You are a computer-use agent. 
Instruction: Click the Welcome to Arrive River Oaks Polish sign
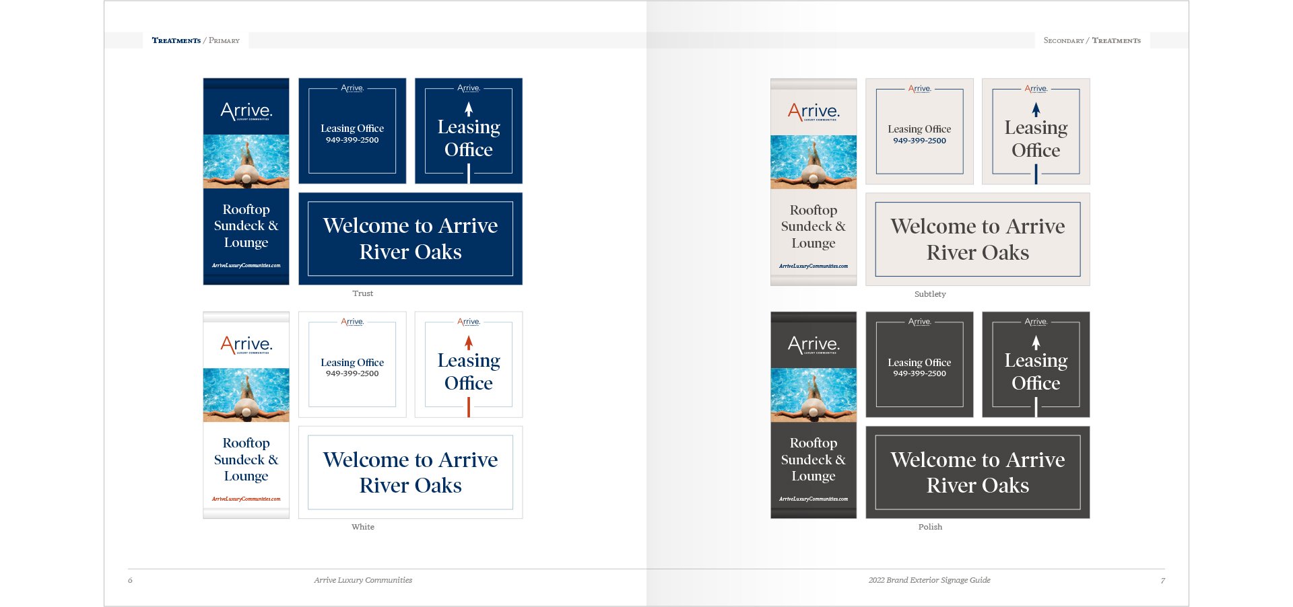tap(977, 472)
